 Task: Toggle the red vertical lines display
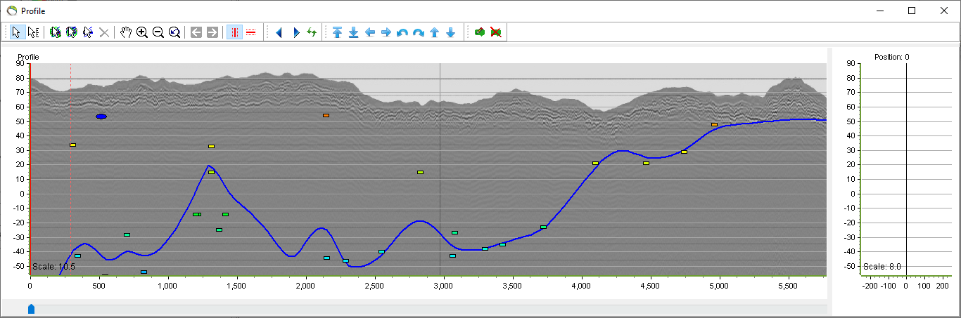235,32
